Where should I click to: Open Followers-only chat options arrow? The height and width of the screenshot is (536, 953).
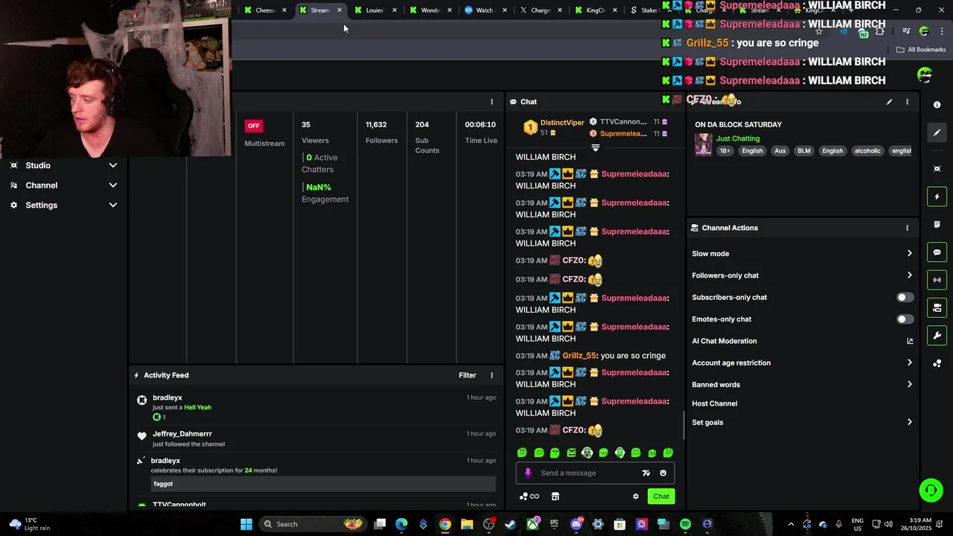[x=909, y=275]
